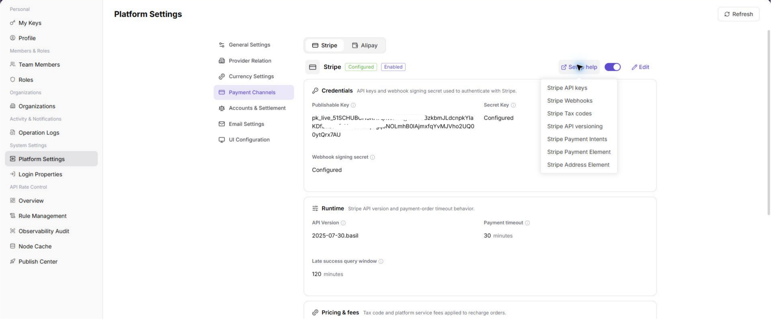Viewport: 771px width, 319px height.
Task: Click the Pricing & fees section heading
Action: point(340,313)
